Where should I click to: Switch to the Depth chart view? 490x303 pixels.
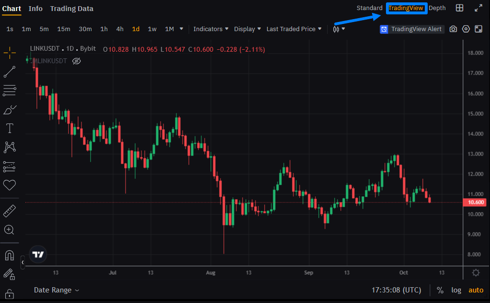[437, 8]
